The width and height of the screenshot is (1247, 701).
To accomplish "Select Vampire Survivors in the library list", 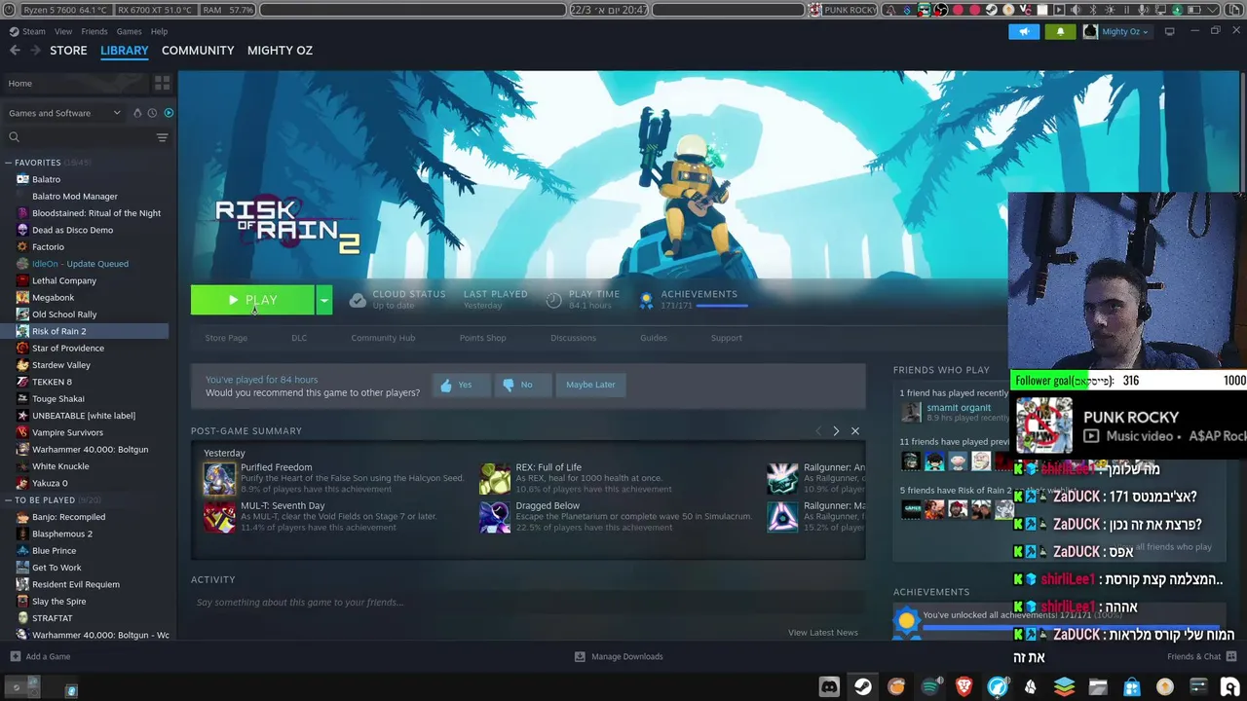I will tap(67, 432).
